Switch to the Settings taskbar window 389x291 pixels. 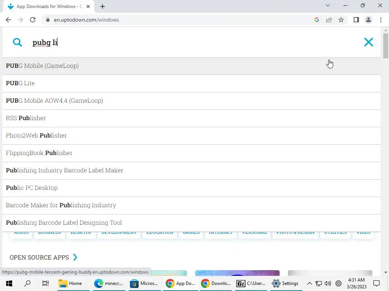[x=286, y=283]
